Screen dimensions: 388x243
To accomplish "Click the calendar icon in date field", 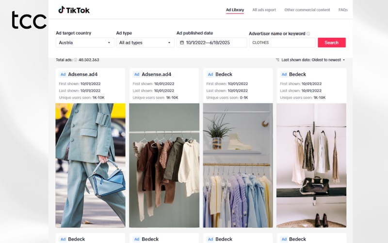I will tap(182, 43).
